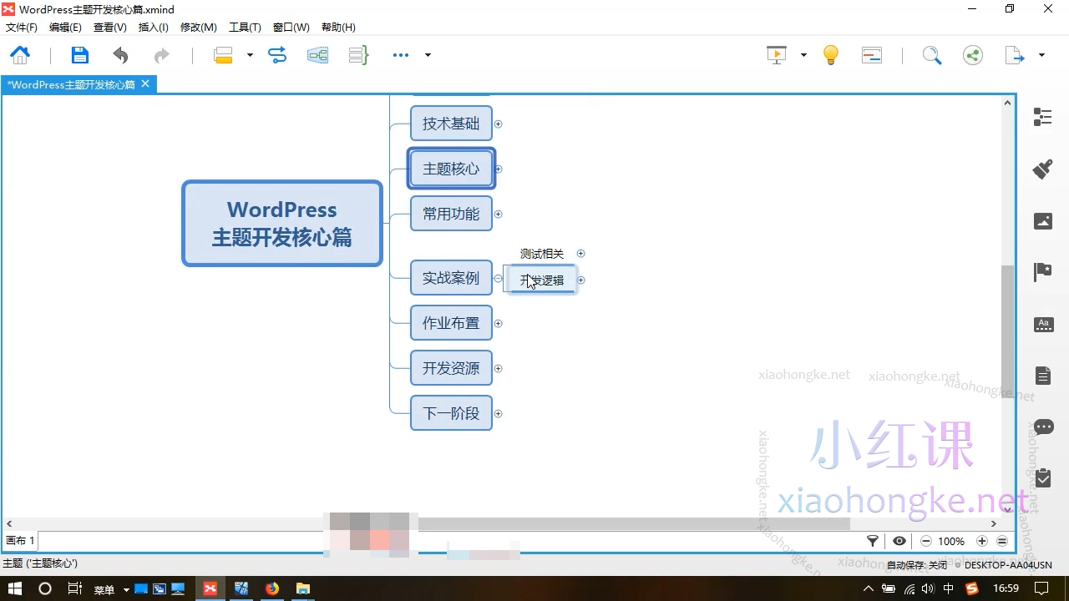Select the 常用功能 topic node

point(451,214)
